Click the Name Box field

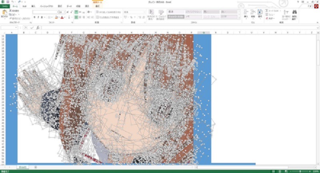click(8, 28)
